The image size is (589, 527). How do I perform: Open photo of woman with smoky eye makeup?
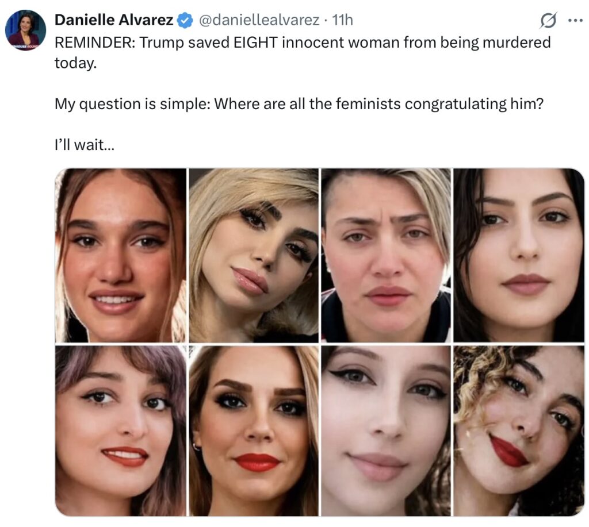click(x=254, y=430)
